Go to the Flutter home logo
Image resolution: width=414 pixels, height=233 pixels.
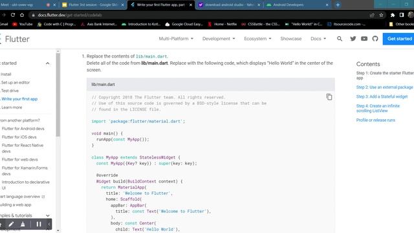pos(14,39)
